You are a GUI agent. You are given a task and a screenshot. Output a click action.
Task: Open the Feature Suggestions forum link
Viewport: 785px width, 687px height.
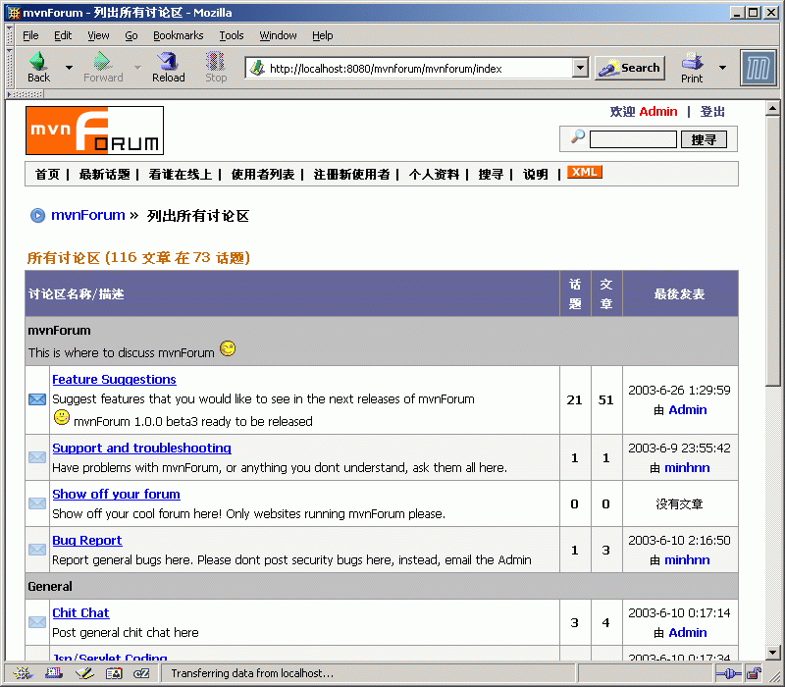[114, 380]
